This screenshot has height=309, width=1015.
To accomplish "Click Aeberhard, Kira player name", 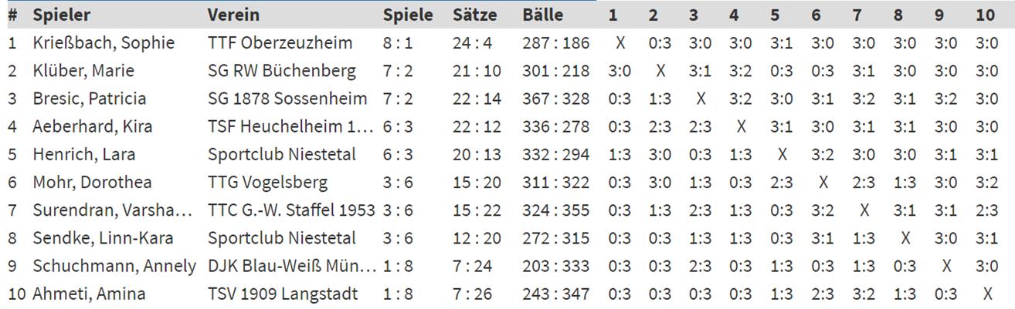I will click(x=93, y=126).
